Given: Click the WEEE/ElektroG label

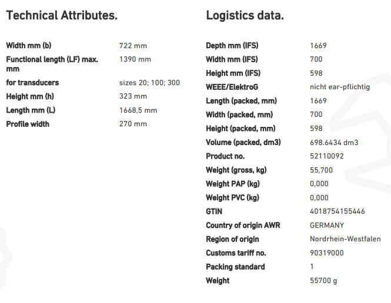Looking at the screenshot, I should point(229,87).
